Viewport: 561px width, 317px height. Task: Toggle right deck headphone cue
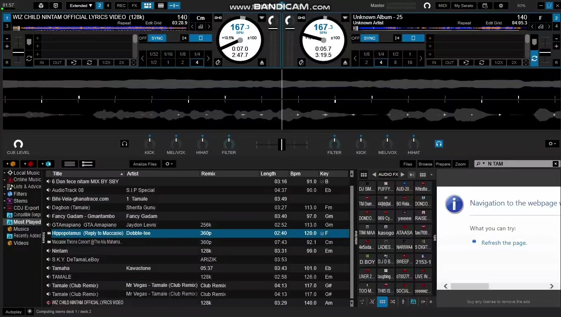438,144
